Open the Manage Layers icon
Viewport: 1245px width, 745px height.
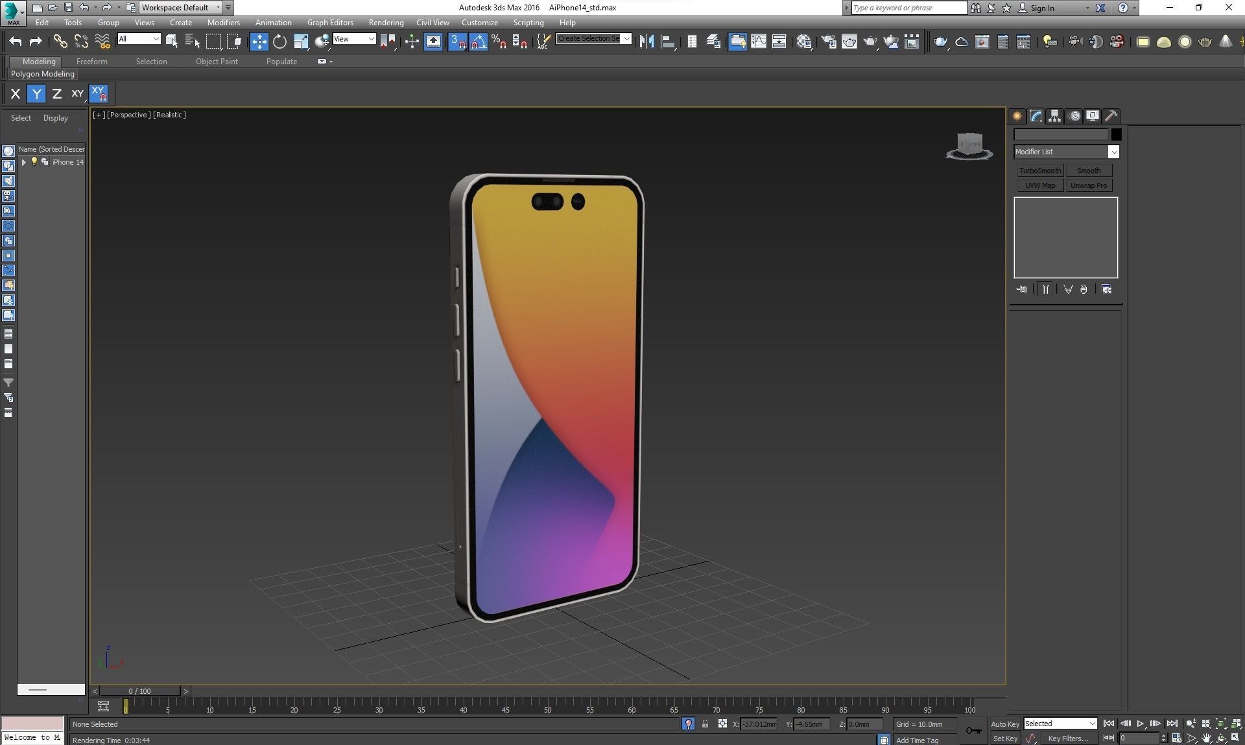713,41
